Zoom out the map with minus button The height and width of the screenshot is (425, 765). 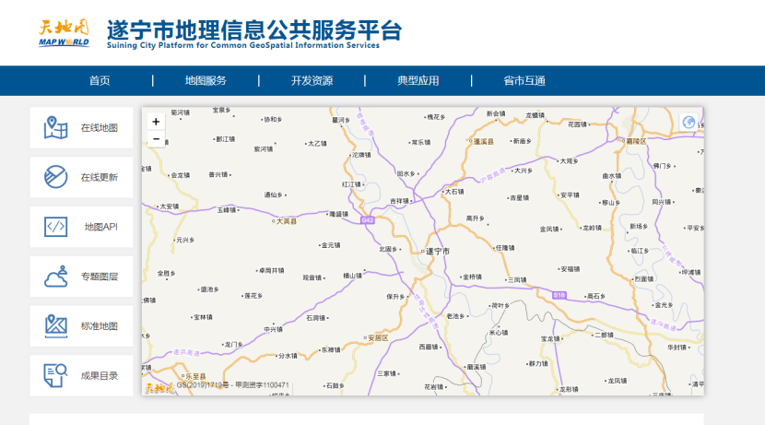tap(156, 139)
